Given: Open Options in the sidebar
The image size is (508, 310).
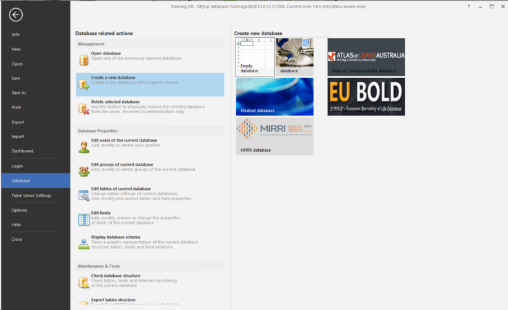Looking at the screenshot, I should [x=19, y=210].
